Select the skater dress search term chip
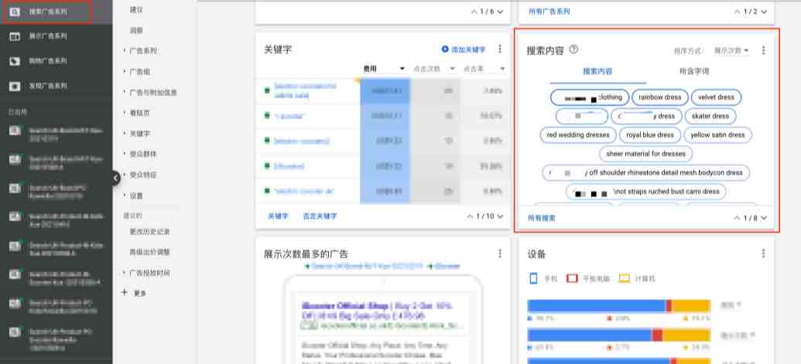 pos(710,116)
